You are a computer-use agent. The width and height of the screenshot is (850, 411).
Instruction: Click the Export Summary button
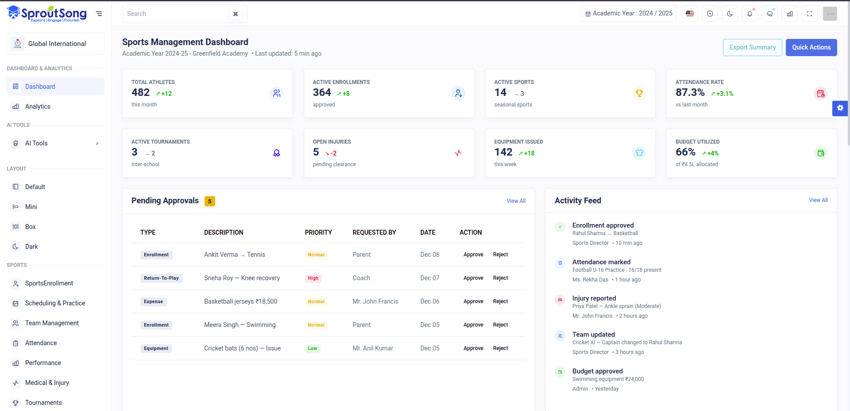point(753,47)
